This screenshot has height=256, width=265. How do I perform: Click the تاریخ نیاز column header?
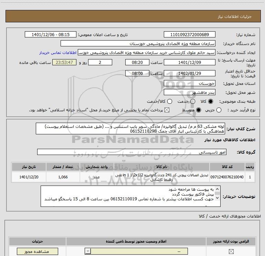[29, 167]
